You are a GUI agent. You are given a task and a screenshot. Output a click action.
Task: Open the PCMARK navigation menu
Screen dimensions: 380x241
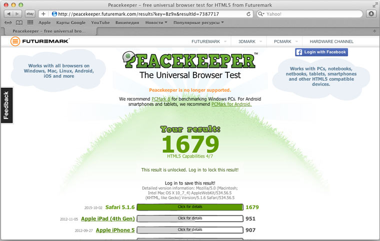click(x=282, y=41)
